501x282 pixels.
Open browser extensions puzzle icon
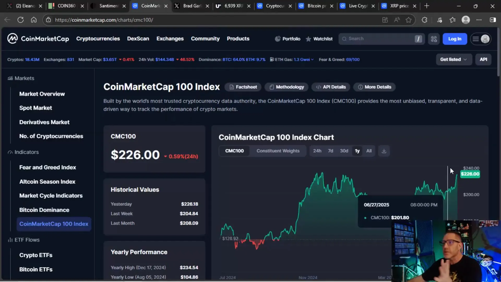click(x=425, y=20)
